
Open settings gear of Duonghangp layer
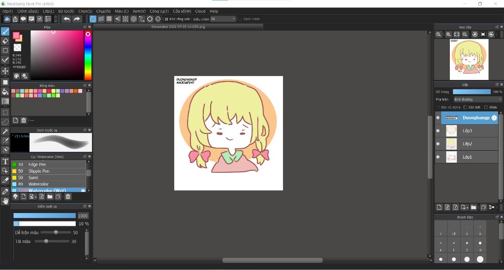494,118
